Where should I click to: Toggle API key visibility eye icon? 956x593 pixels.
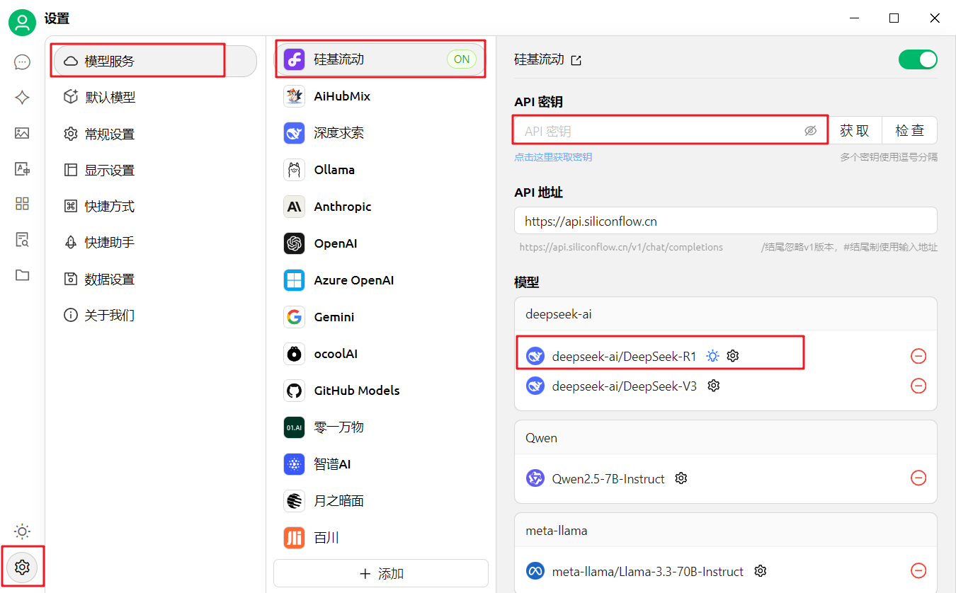(x=811, y=131)
